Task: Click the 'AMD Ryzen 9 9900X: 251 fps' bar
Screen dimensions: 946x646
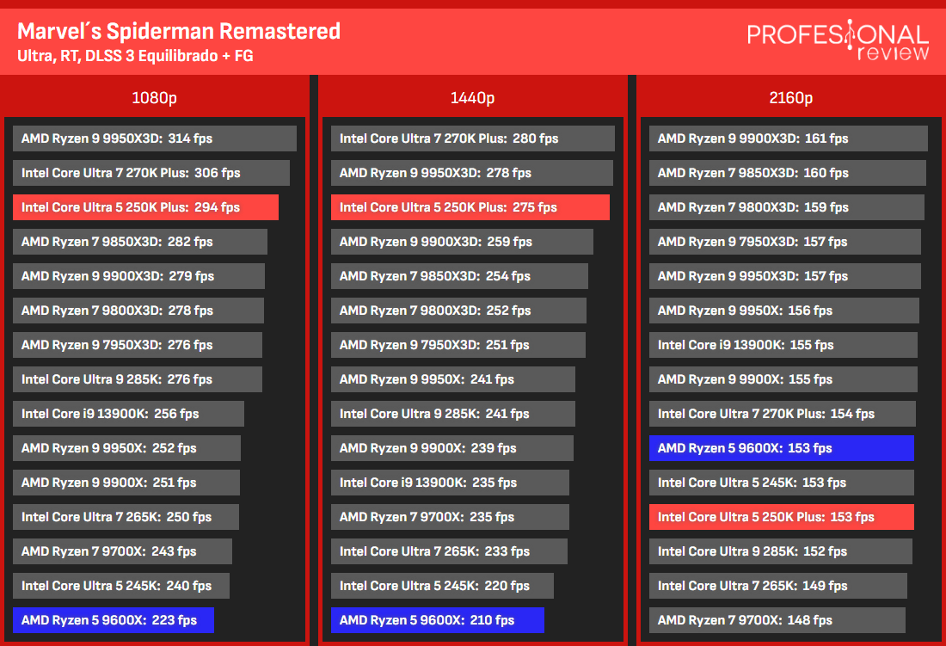Action: [x=126, y=483]
